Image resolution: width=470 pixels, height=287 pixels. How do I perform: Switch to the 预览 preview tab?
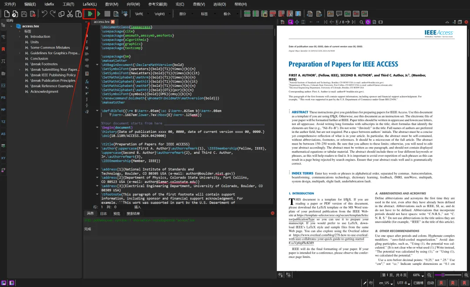click(117, 214)
